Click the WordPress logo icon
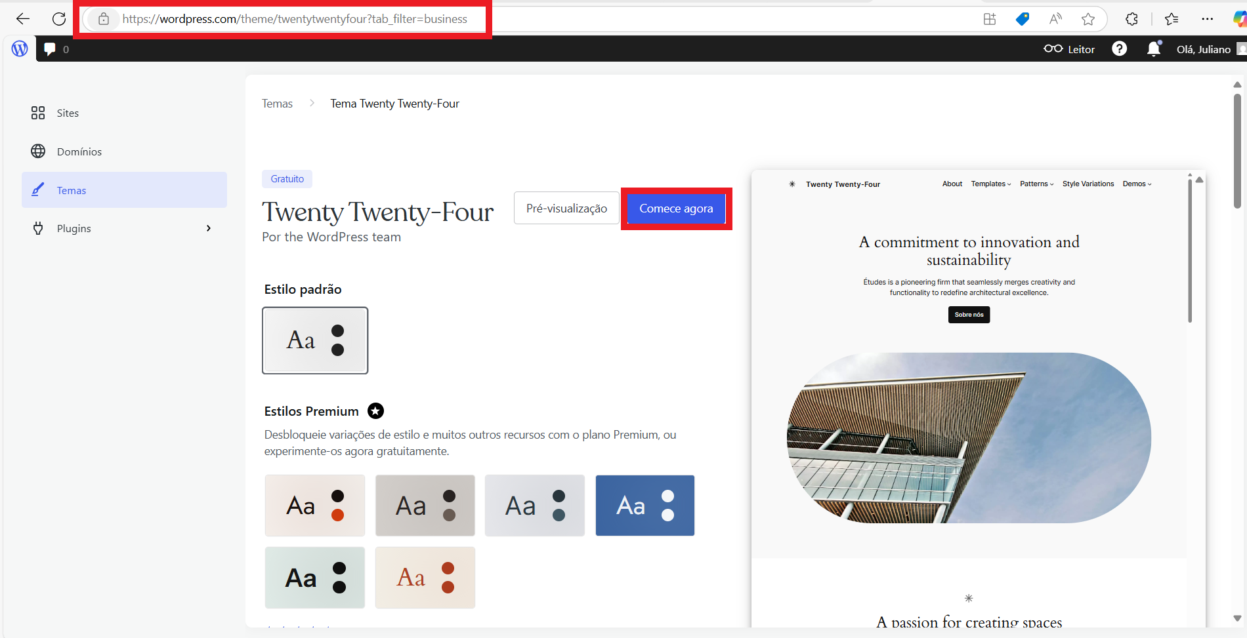The height and width of the screenshot is (638, 1247). click(x=20, y=49)
